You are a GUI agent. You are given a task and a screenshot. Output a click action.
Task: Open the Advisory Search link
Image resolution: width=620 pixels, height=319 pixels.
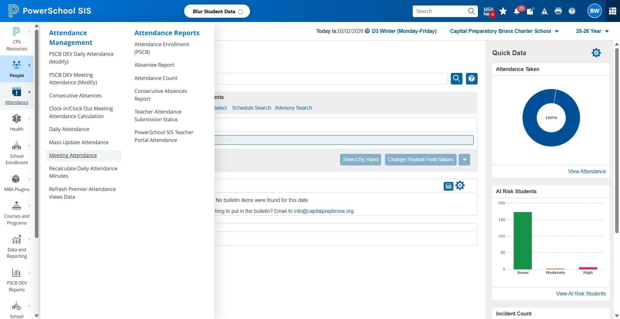(293, 108)
